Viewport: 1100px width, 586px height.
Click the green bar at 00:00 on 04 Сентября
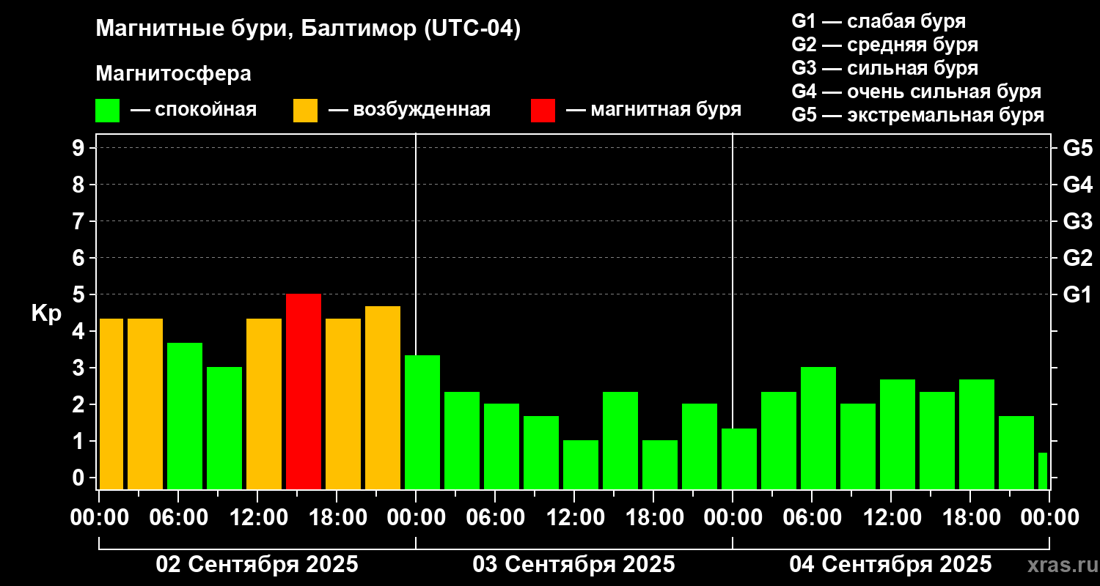[x=739, y=459]
